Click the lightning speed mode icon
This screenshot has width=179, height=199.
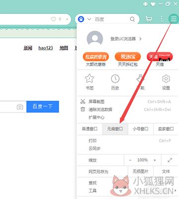[x=60, y=19]
